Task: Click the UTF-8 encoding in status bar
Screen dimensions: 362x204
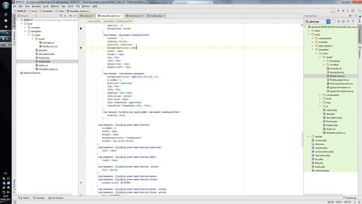Action: click(x=348, y=202)
